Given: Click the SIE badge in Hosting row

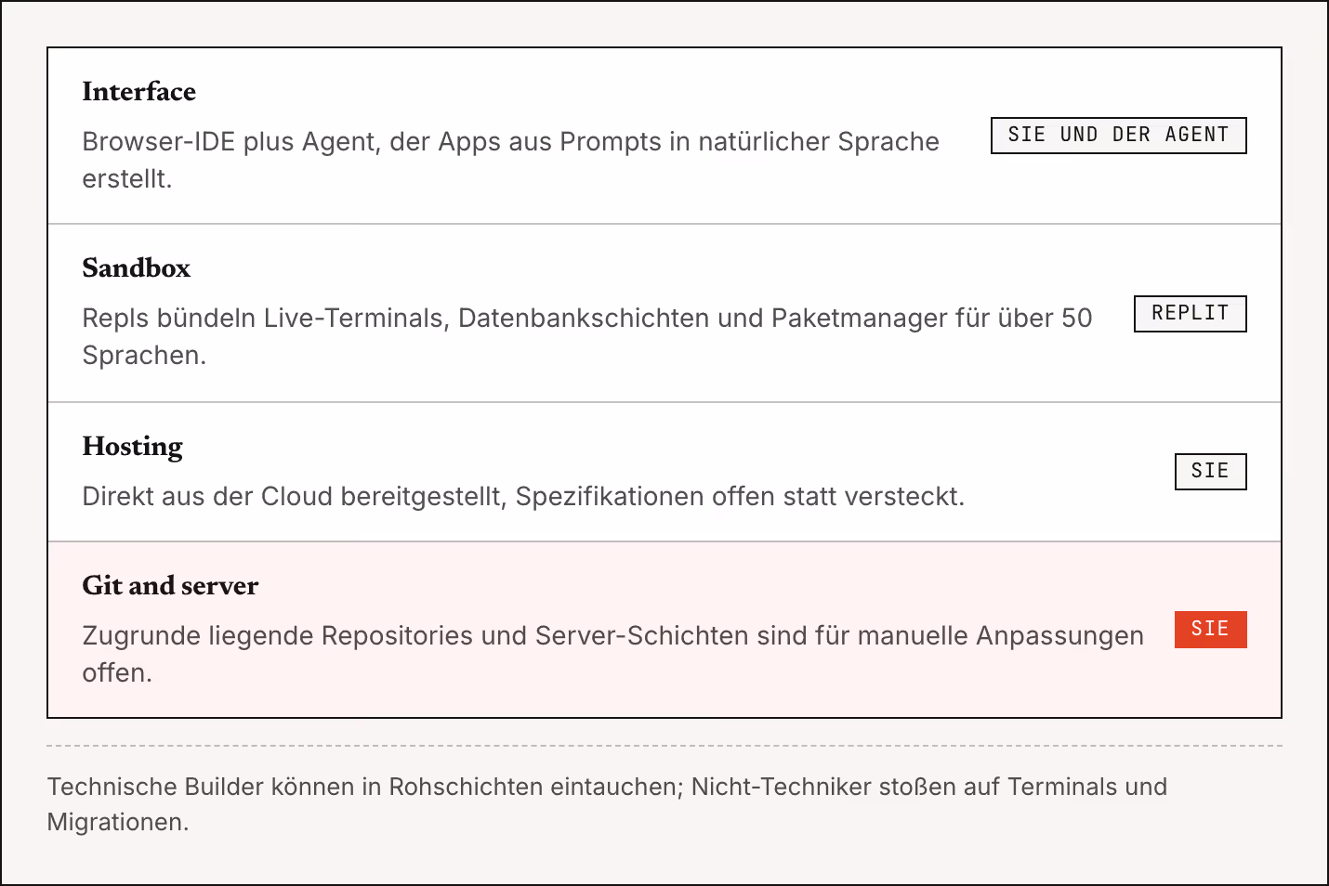Looking at the screenshot, I should (1210, 471).
